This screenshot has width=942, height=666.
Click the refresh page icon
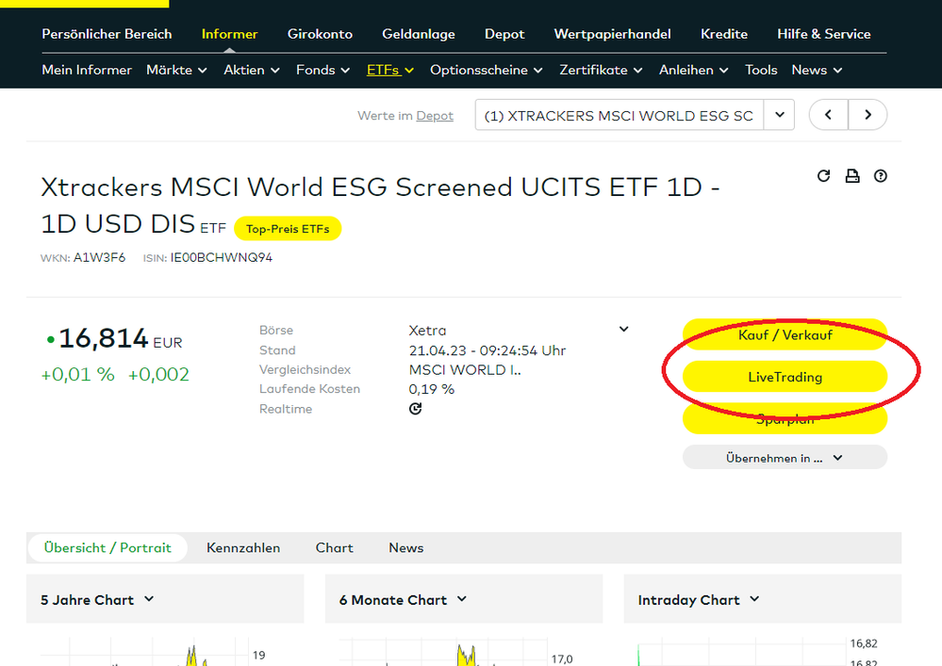coord(823,176)
